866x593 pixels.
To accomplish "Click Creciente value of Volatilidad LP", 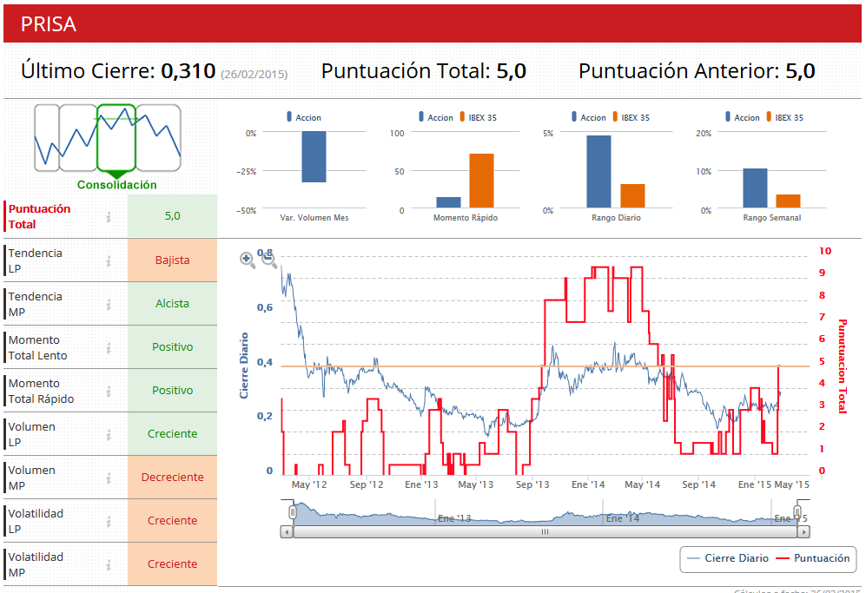I will [172, 521].
